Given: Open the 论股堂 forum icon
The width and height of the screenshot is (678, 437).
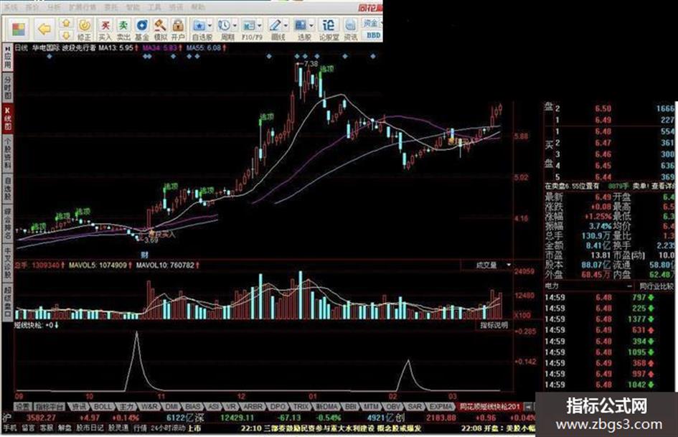Looking at the screenshot, I should [x=329, y=29].
